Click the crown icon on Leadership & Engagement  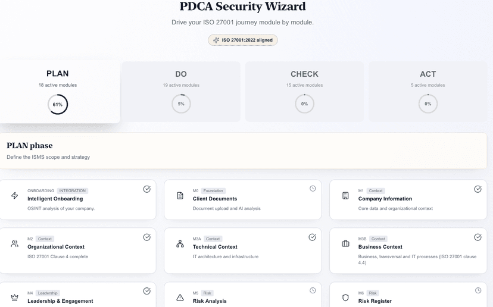coord(14,297)
